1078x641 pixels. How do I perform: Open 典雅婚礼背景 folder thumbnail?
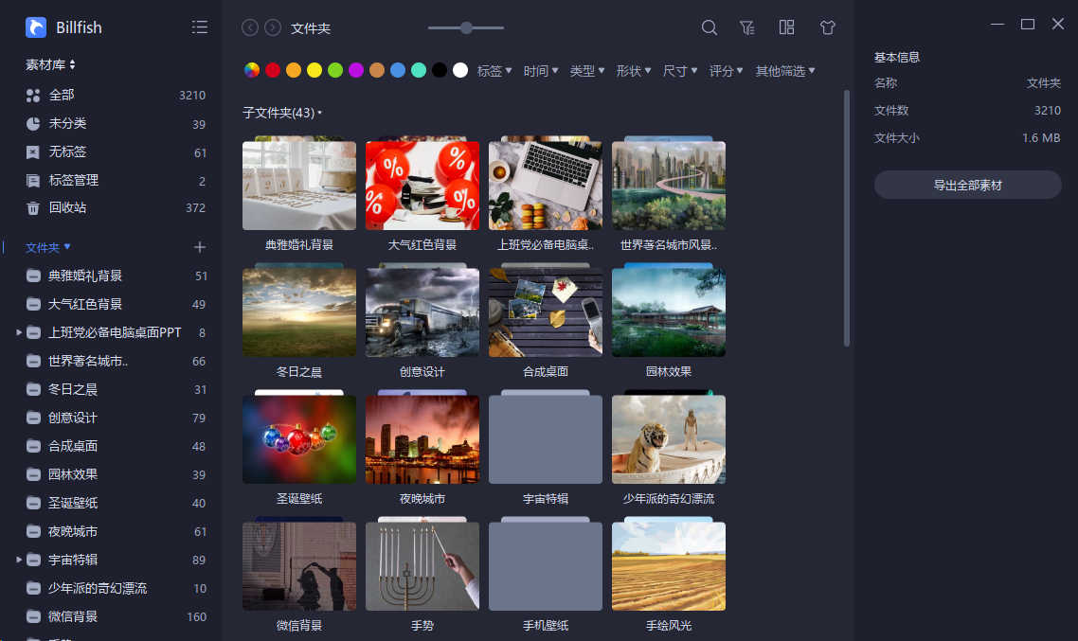(x=299, y=184)
